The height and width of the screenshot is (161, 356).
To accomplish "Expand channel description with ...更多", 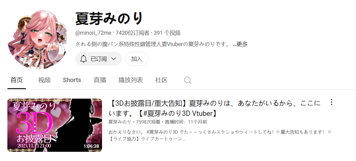I will click(x=240, y=44).
